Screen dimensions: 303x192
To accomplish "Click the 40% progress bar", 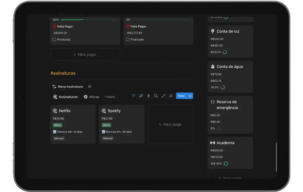I will tap(89, 20).
